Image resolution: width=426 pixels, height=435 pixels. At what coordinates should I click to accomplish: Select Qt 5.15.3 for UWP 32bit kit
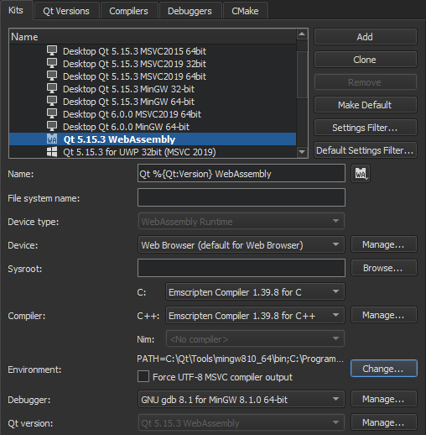click(x=153, y=152)
